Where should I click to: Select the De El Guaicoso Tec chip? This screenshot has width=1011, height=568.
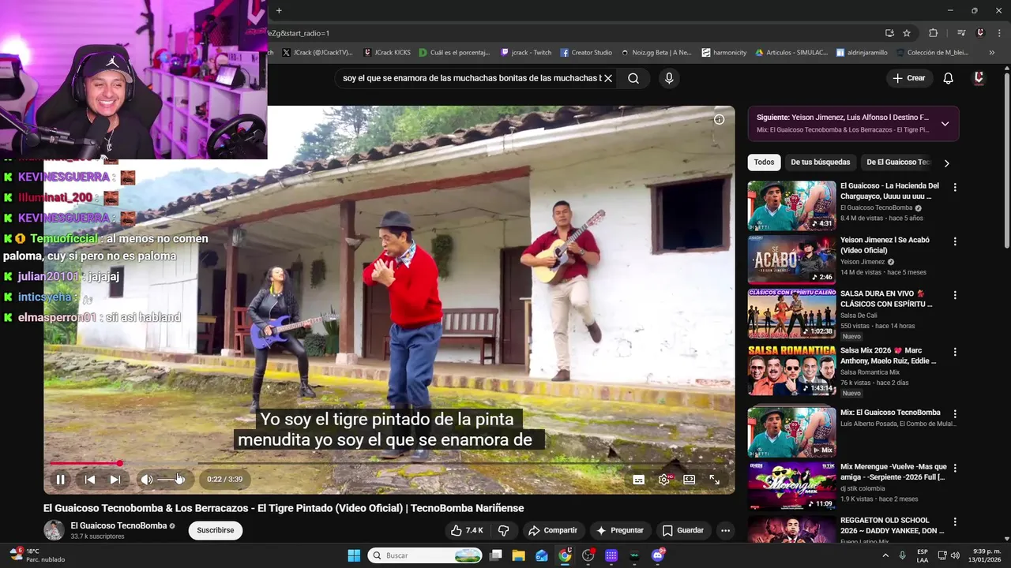899,163
